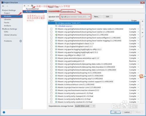Select the netty-transport:4.1.31.Final row
Viewport: 146px width, 116px height.
[x=93, y=96]
